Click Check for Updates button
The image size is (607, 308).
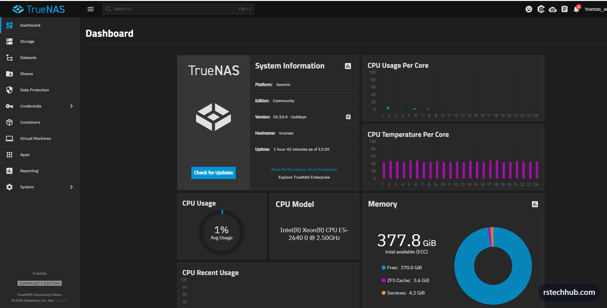coord(214,173)
